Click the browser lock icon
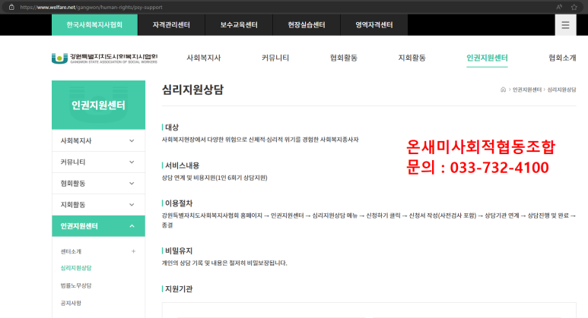588x318 pixels. click(11, 7)
